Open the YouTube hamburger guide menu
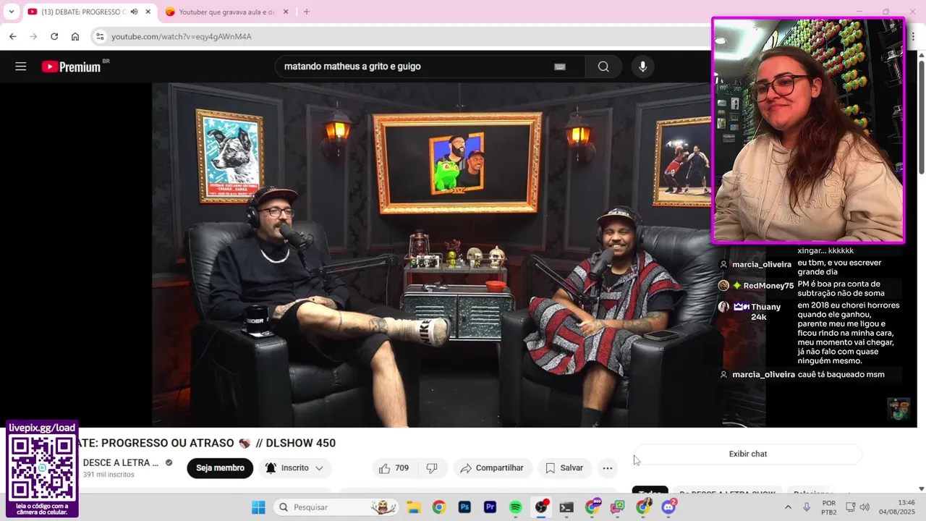Image resolution: width=926 pixels, height=521 pixels. tap(21, 67)
